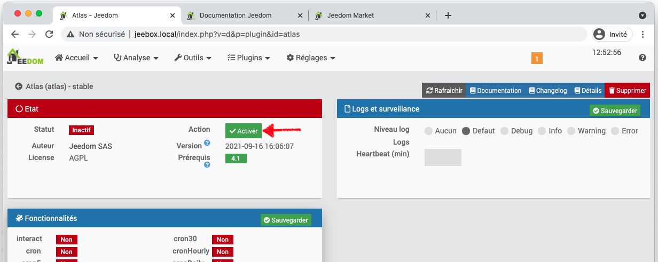Save Fonctionnalités with Sauvegarder

tap(285, 220)
